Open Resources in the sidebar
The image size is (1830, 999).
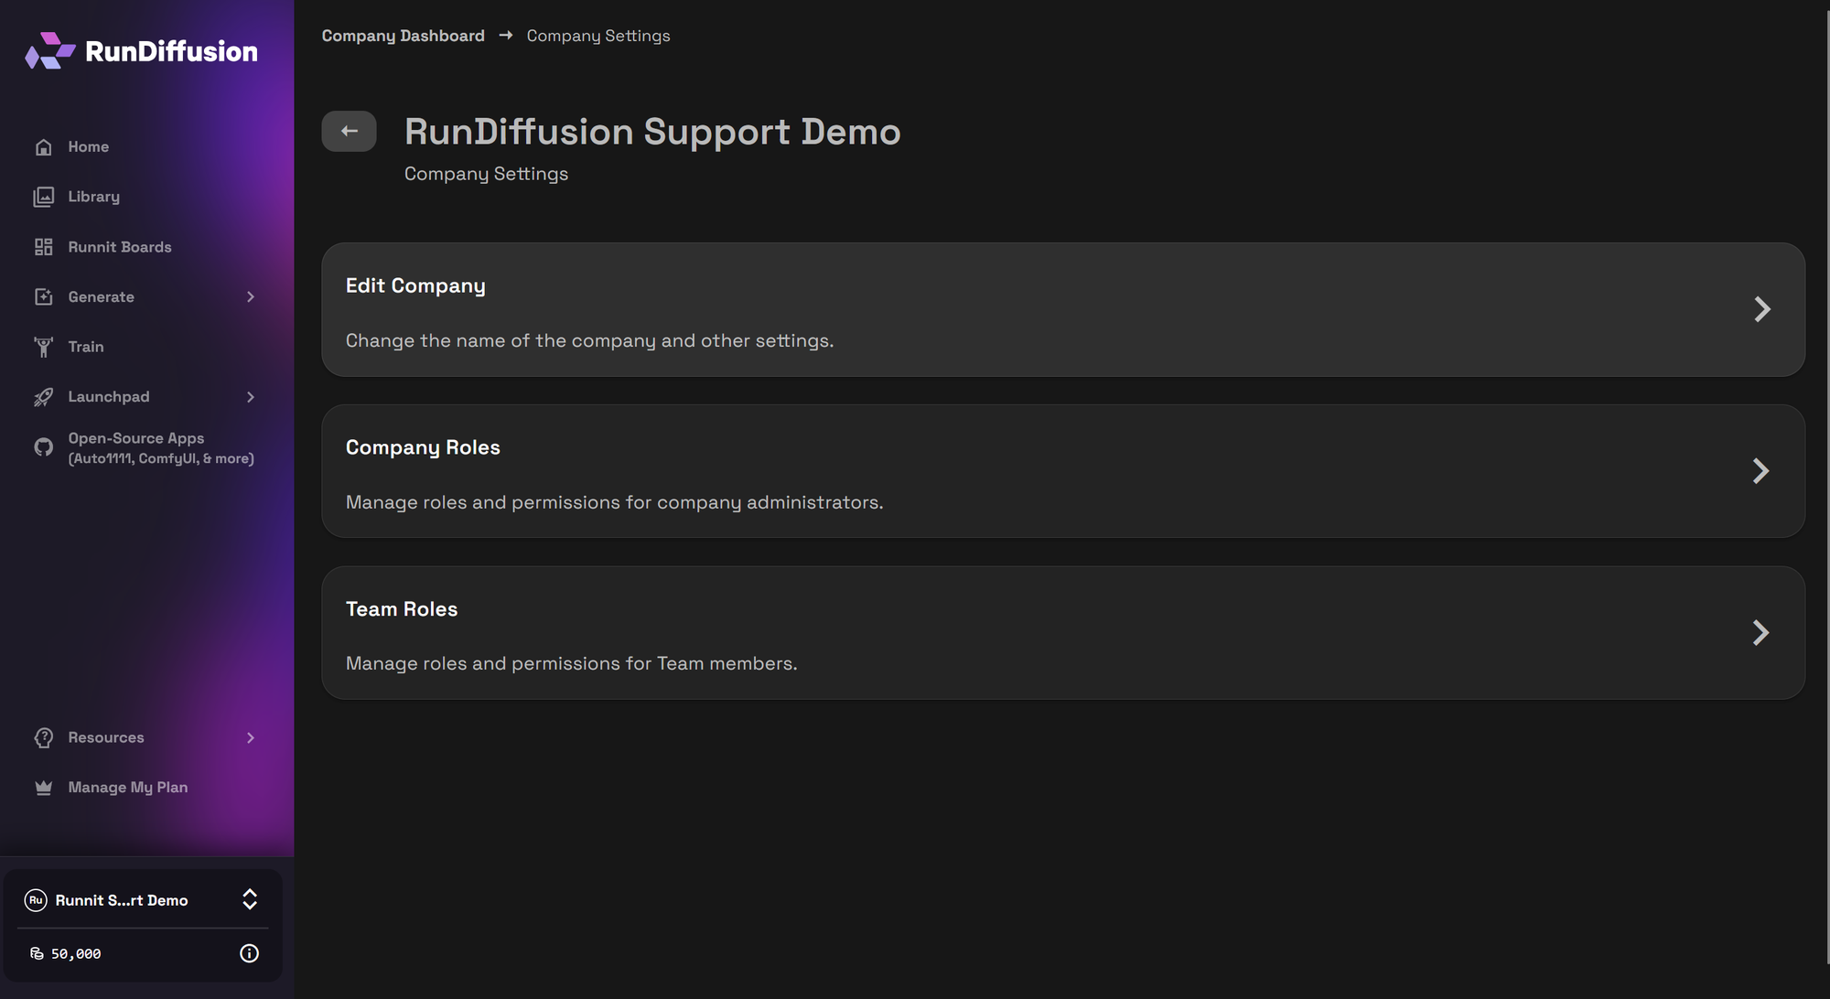coord(106,737)
